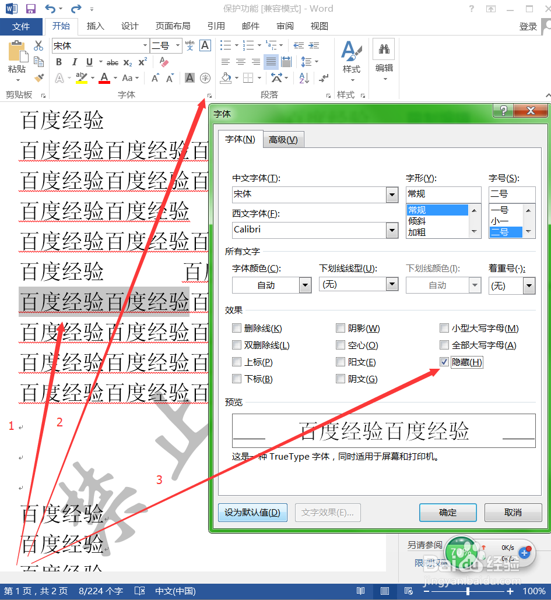The height and width of the screenshot is (600, 551).
Task: Click the 设为默认值 (Set As Default) button
Action: [x=252, y=512]
